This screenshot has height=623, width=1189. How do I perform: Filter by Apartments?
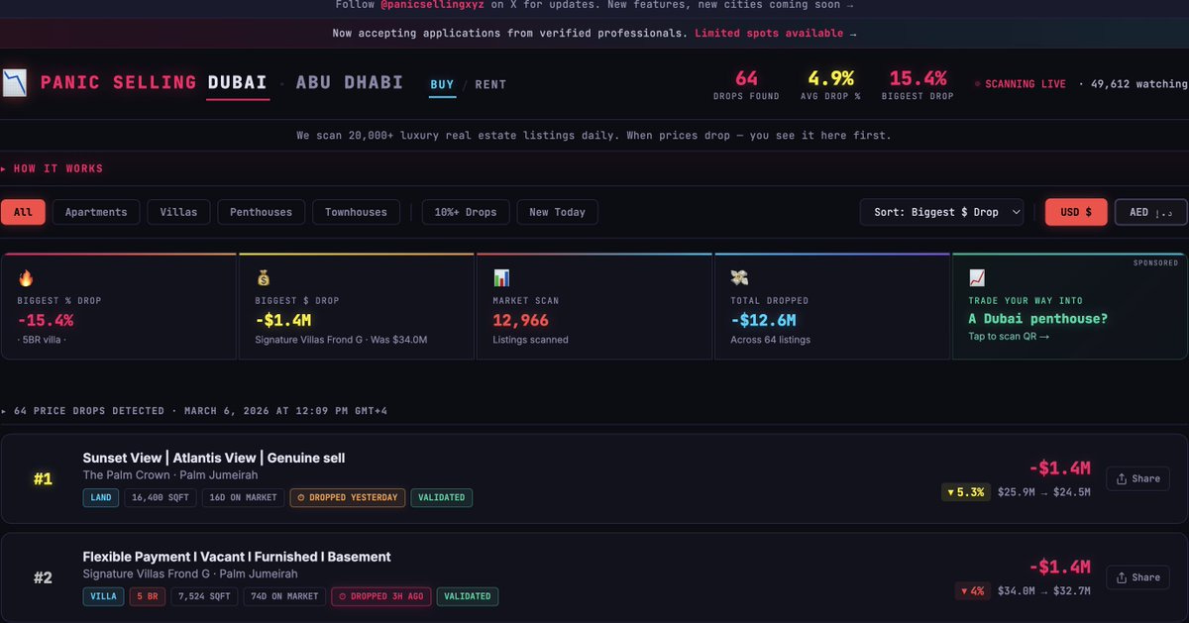pyautogui.click(x=96, y=212)
